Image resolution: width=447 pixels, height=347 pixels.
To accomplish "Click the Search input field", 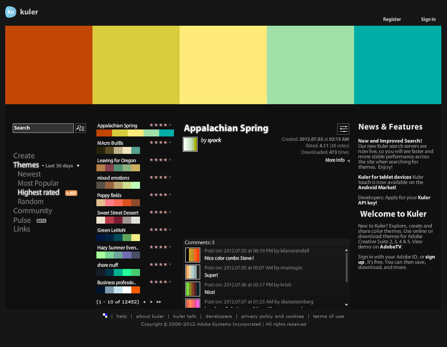I will 43,128.
